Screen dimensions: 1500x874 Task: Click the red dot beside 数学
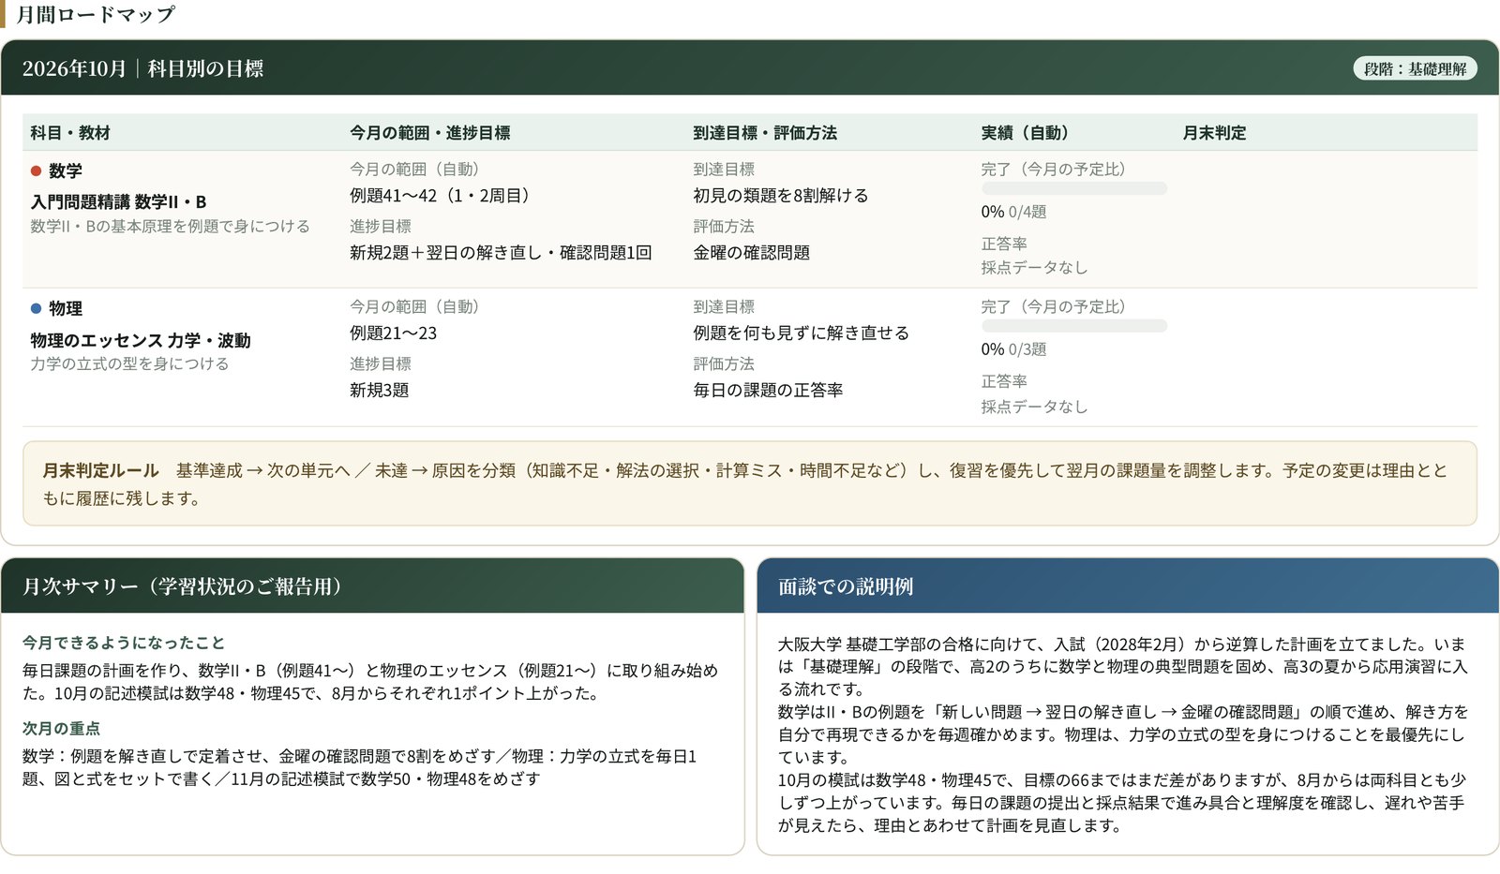pos(36,170)
